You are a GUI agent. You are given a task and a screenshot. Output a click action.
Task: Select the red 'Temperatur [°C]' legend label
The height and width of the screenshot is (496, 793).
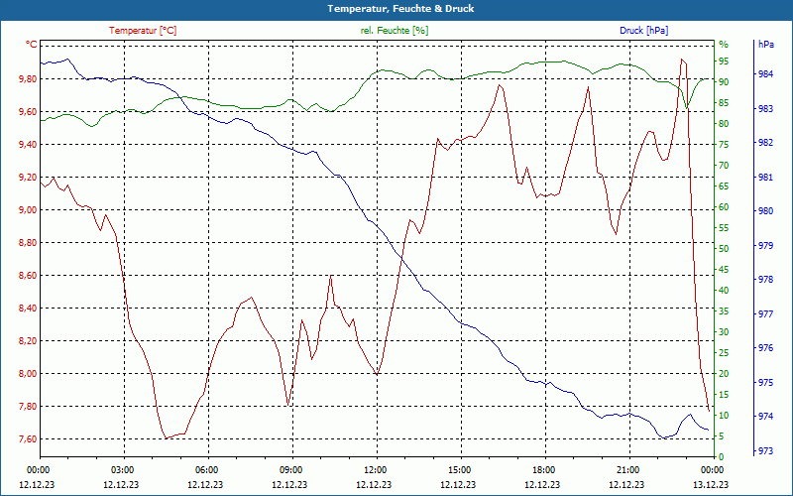tap(143, 31)
